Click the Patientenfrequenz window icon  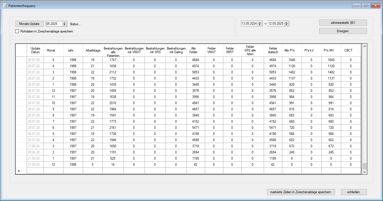pyautogui.click(x=5, y=6)
